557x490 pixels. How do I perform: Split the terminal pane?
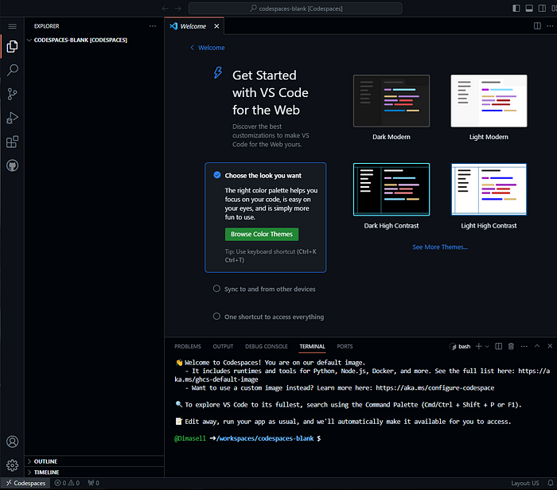pos(499,346)
